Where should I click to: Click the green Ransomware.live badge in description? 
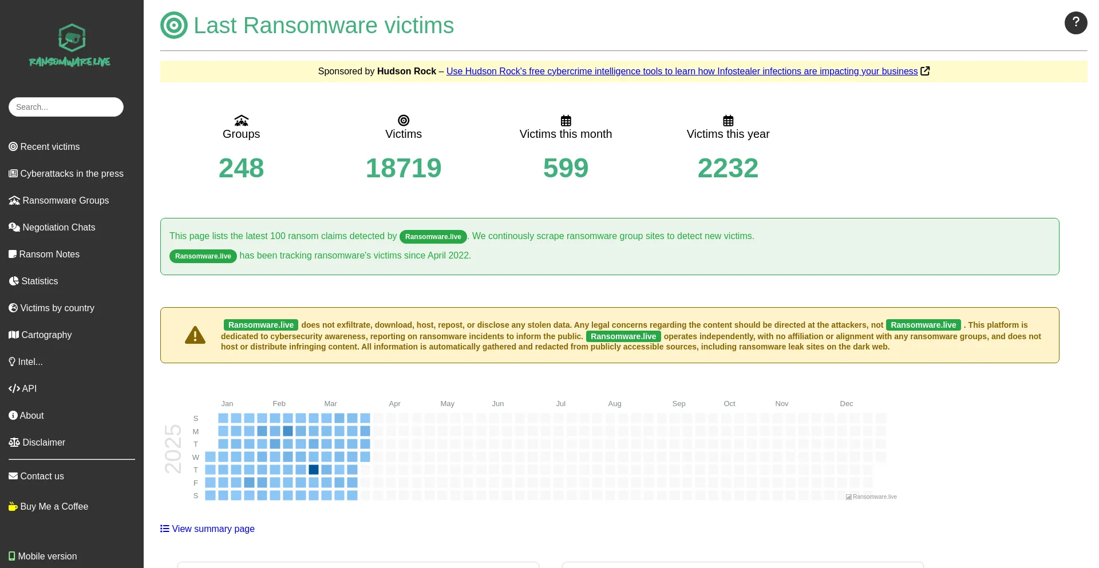433,237
